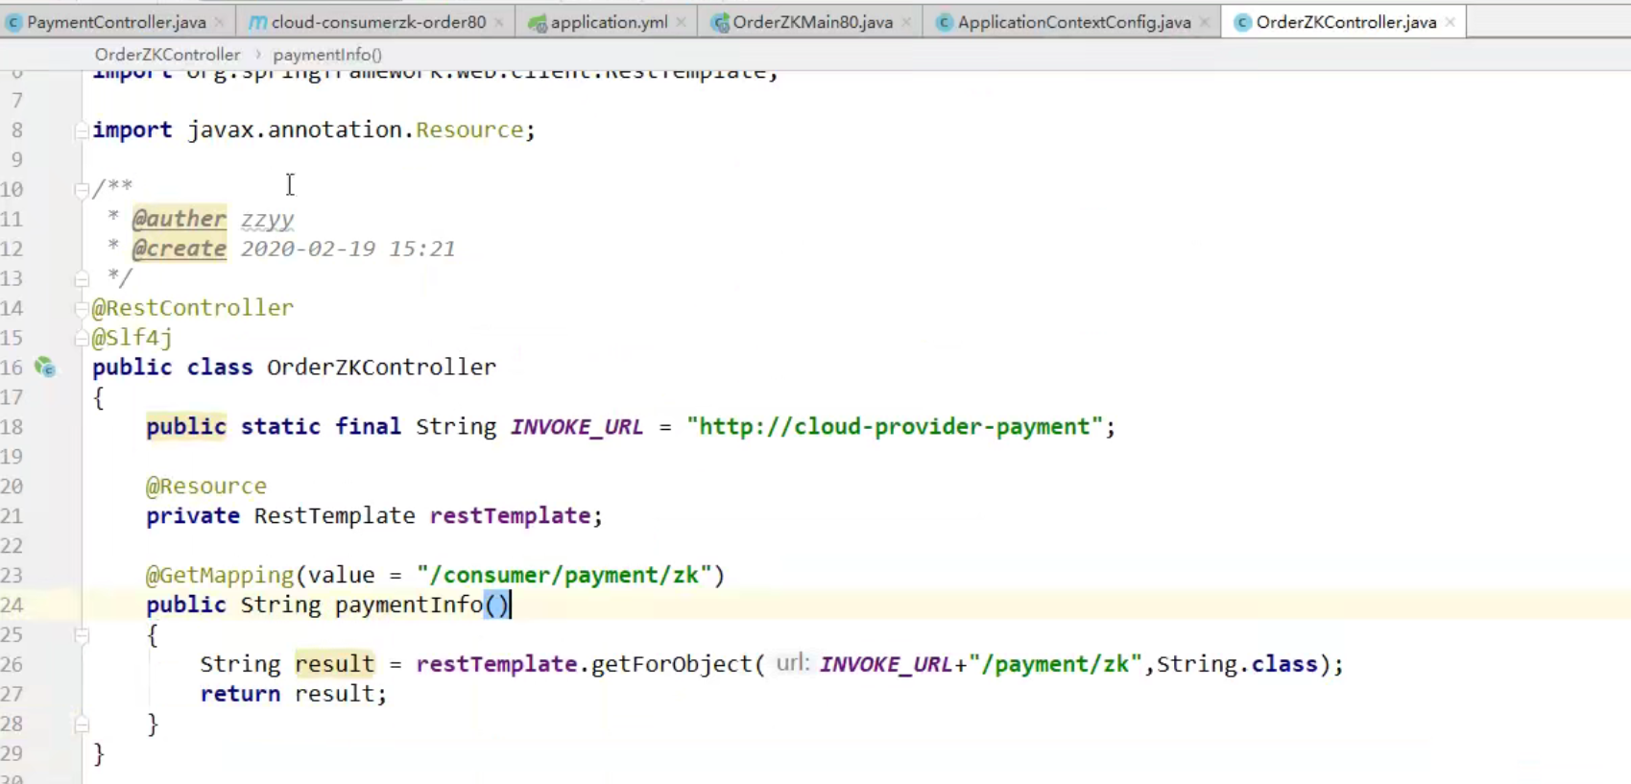This screenshot has height=784, width=1631.
Task: Collapse the Javadoc comment at line 10
Action: 82,190
